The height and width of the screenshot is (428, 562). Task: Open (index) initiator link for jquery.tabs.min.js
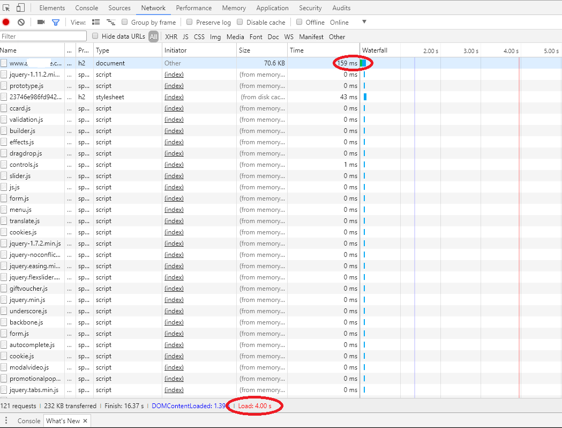(x=174, y=390)
